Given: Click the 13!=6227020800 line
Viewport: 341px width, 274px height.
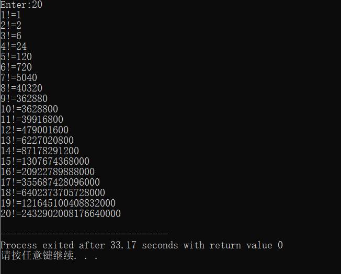Looking at the screenshot, I should (37, 140).
